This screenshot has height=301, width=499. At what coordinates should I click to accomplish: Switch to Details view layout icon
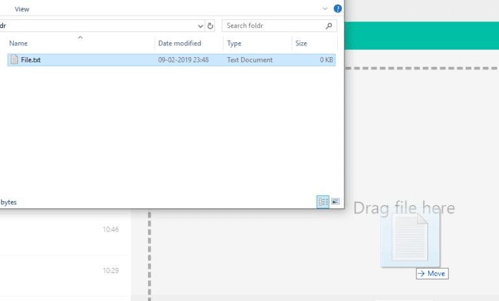(x=323, y=202)
